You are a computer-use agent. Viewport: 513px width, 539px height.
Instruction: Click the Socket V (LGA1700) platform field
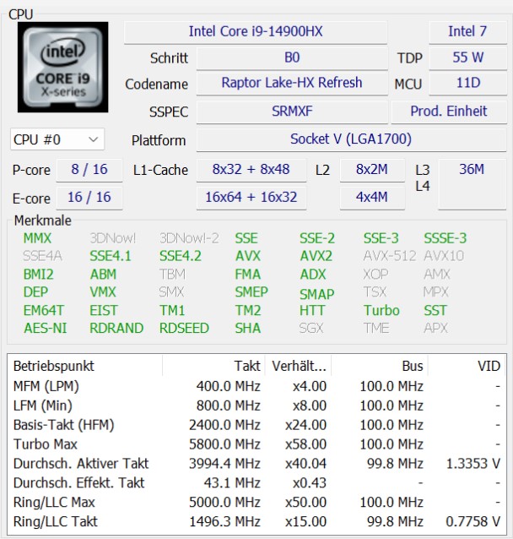tap(351, 139)
